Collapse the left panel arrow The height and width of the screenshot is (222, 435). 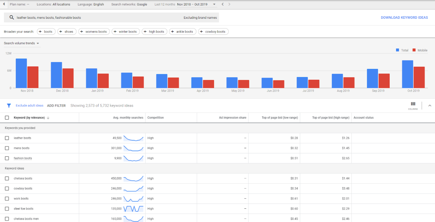click(x=4, y=4)
